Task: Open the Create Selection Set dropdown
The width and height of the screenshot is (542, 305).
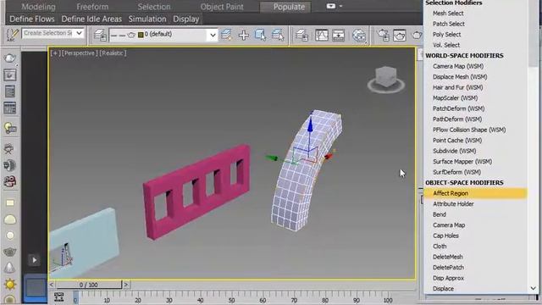Action: 79,33
